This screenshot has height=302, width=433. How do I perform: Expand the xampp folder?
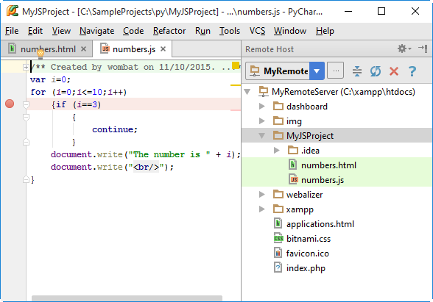coord(262,209)
